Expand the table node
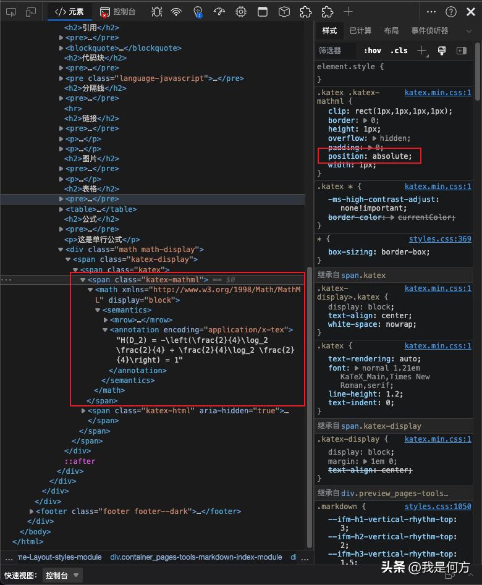This screenshot has height=585, width=482. (x=61, y=209)
